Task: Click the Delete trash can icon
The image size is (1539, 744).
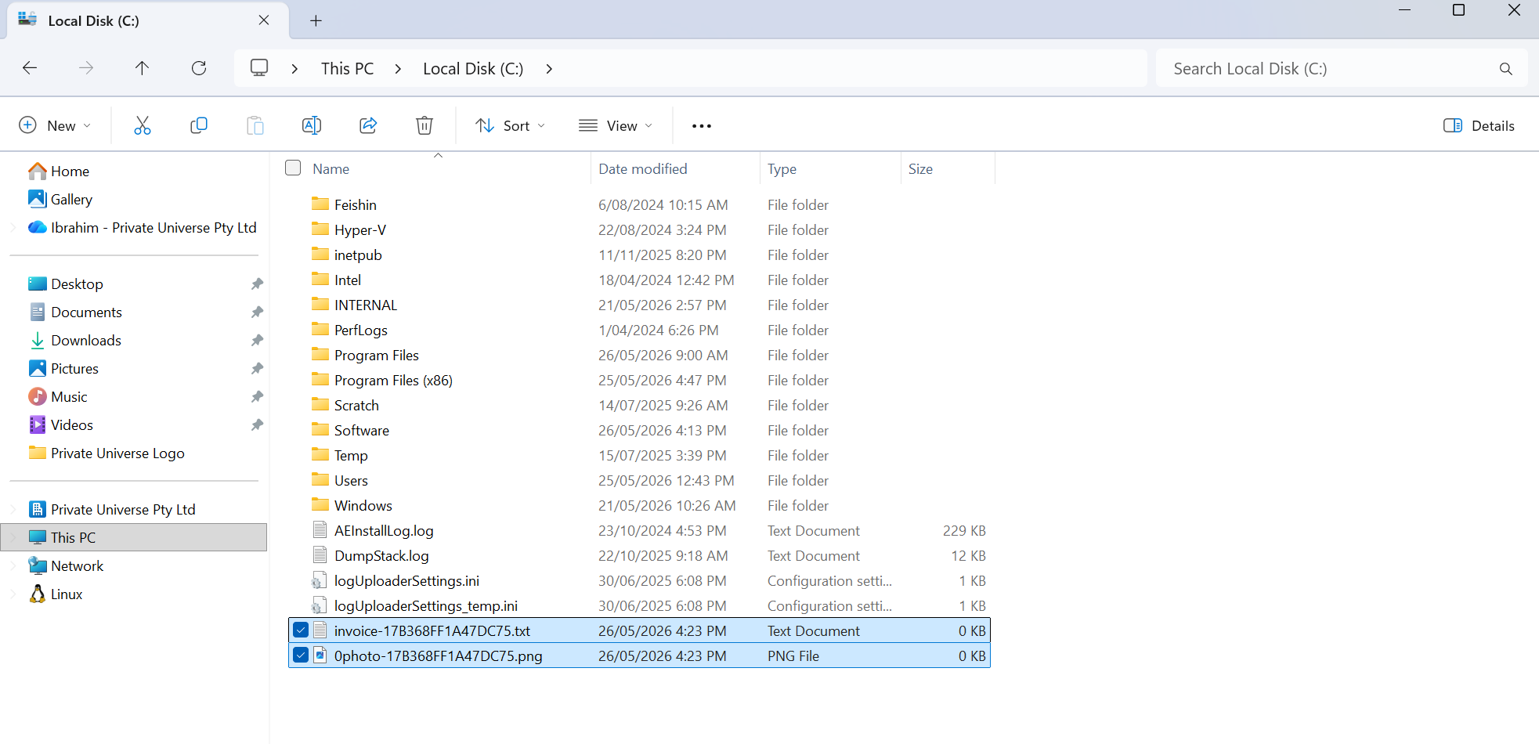Action: (x=424, y=125)
